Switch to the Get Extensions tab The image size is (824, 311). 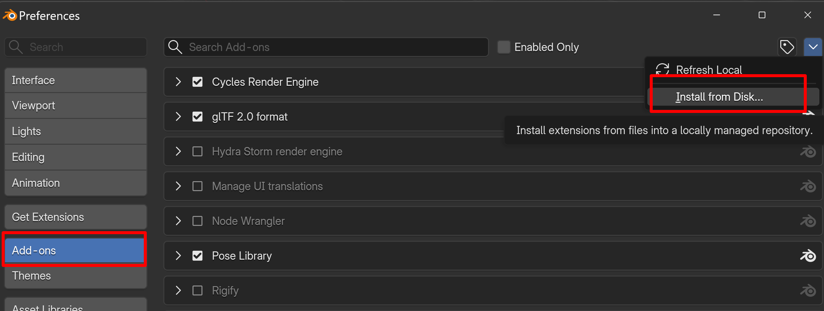pos(76,217)
